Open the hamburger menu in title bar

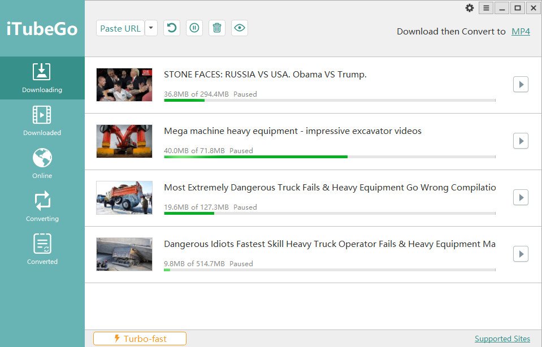tap(486, 8)
